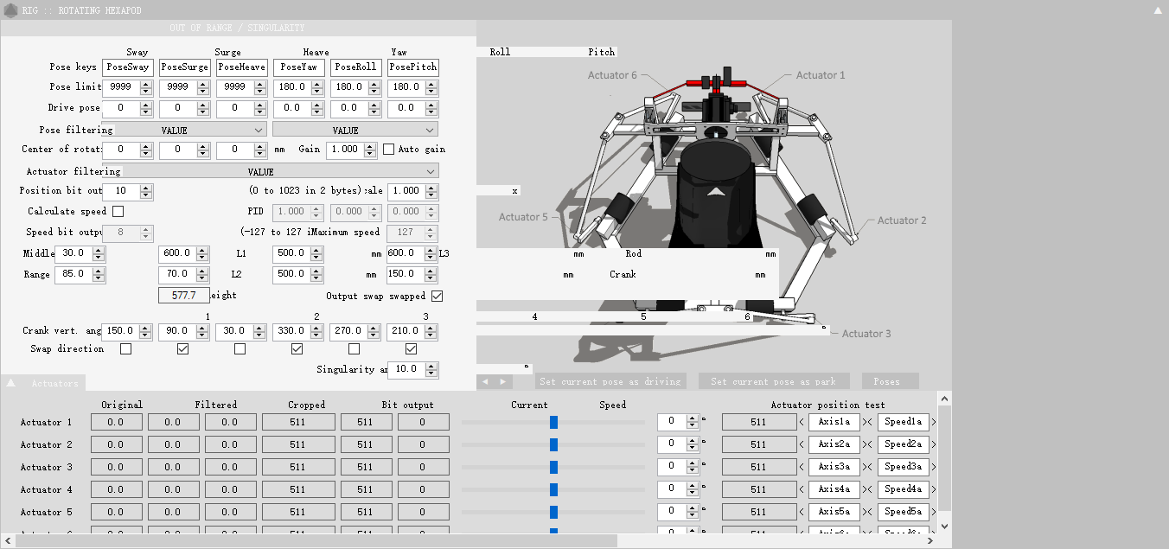Enable the Auto gain checkbox
This screenshot has width=1169, height=549.
coord(388,150)
